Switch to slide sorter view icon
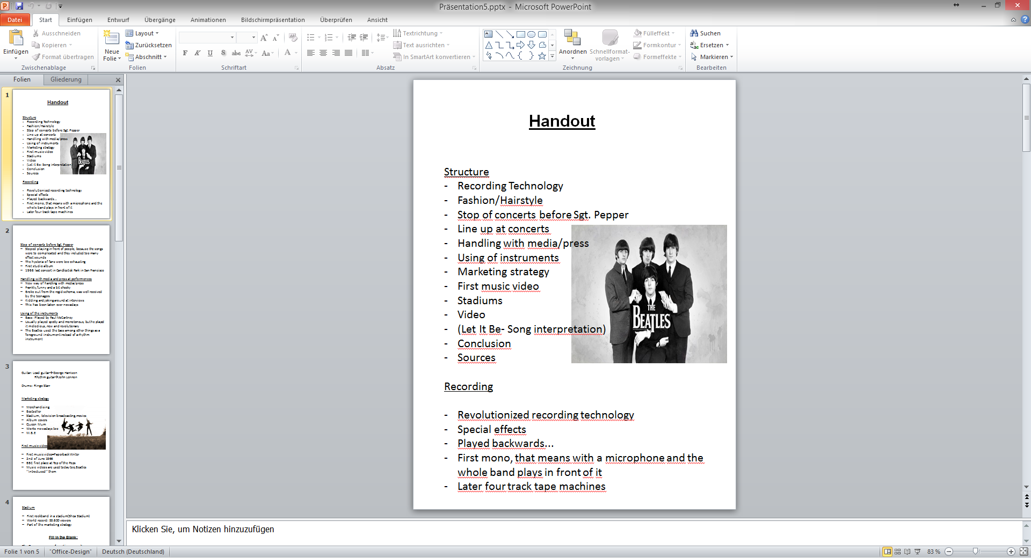Viewport: 1031px width, 558px height. point(897,552)
